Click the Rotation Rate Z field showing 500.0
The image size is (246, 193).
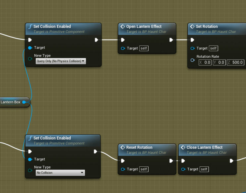pos(235,62)
